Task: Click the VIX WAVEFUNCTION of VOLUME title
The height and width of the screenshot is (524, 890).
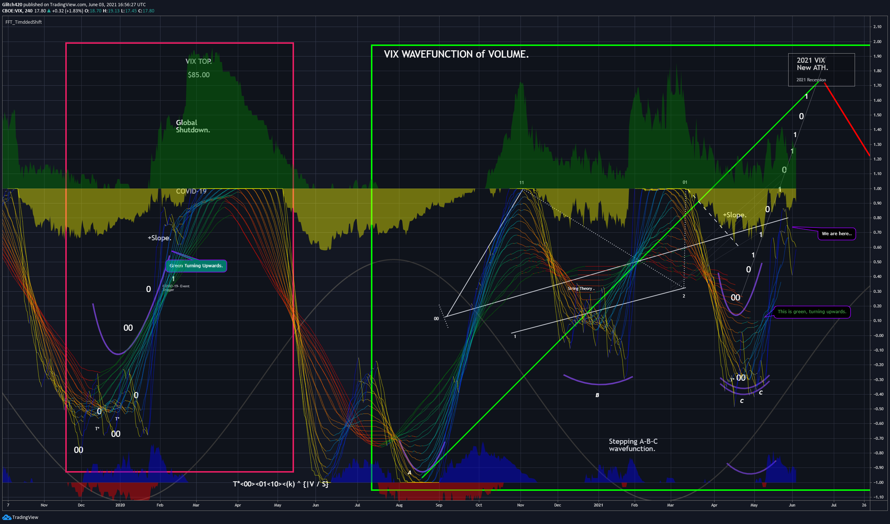Action: pyautogui.click(x=456, y=54)
